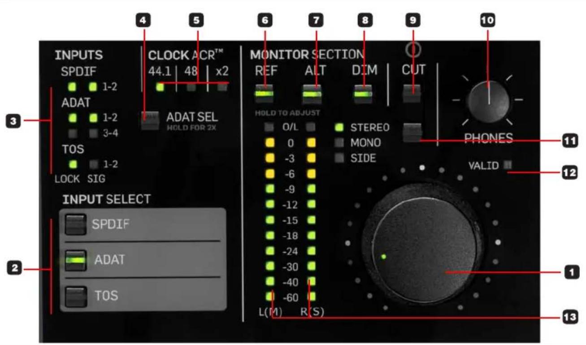Toggle the REF monitor button

pyautogui.click(x=264, y=93)
